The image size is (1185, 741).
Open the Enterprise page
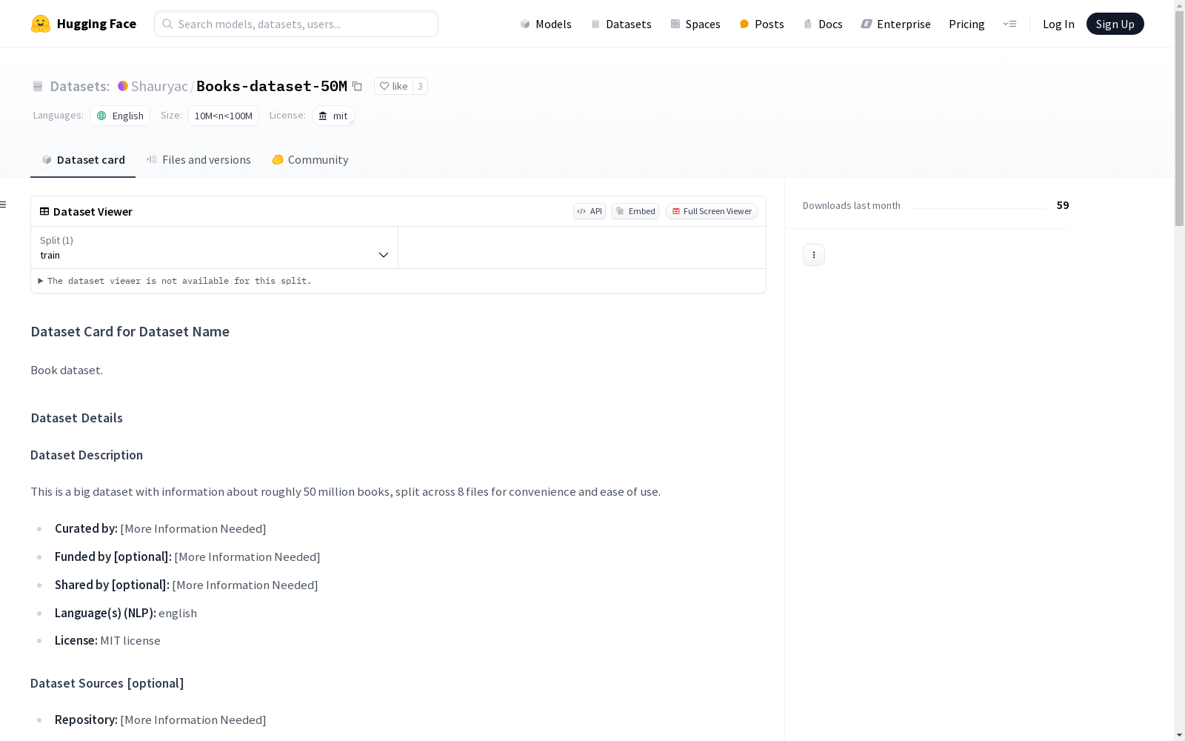(x=895, y=24)
